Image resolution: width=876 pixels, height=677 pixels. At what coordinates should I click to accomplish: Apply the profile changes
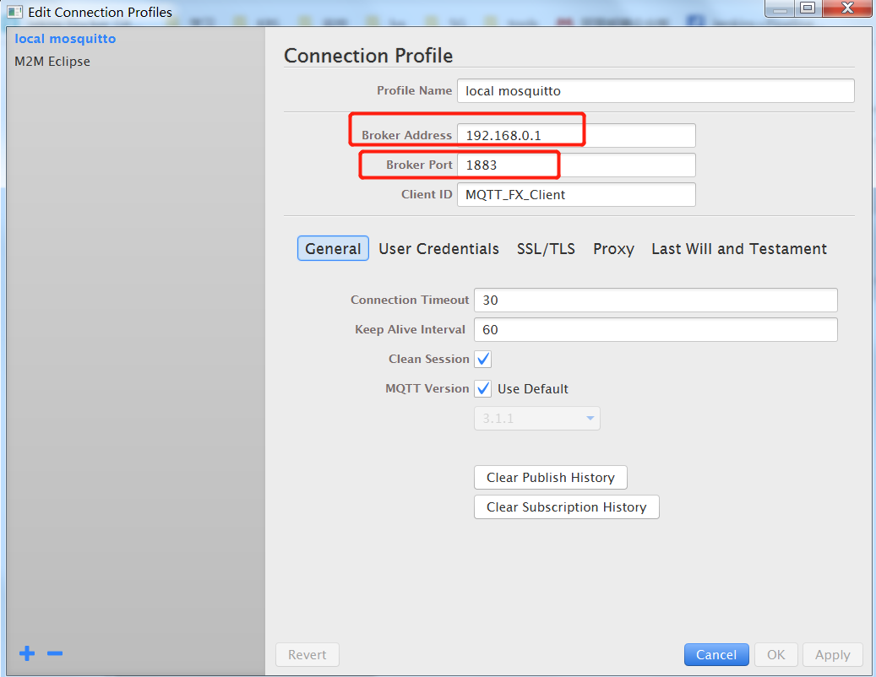coord(832,654)
